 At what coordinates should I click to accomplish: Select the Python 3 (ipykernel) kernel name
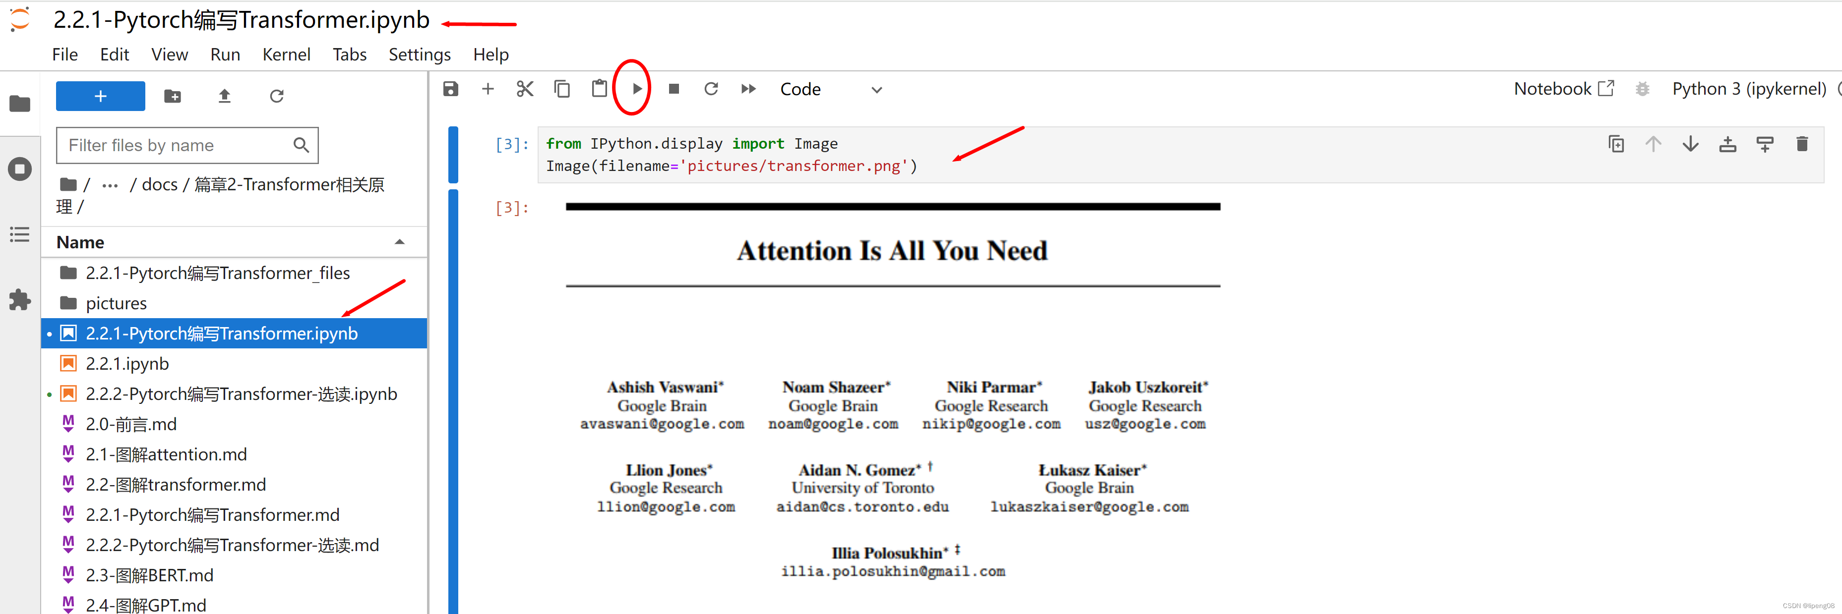point(1748,89)
